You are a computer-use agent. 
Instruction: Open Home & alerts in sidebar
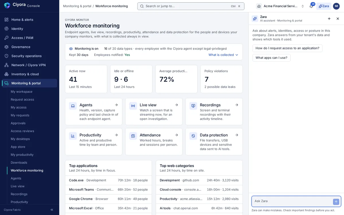[x=30, y=19]
